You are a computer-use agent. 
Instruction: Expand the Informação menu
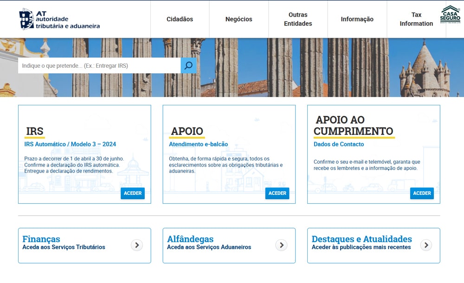click(x=357, y=19)
